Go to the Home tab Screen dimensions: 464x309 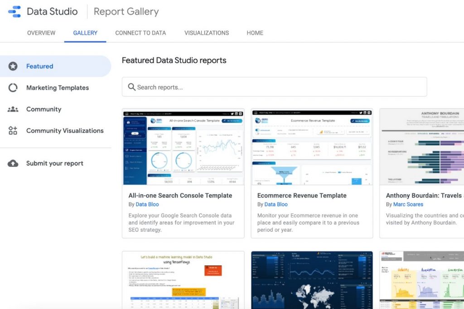(x=255, y=33)
